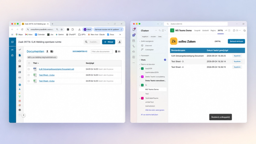Show more bookmarks chevron

(120, 35)
